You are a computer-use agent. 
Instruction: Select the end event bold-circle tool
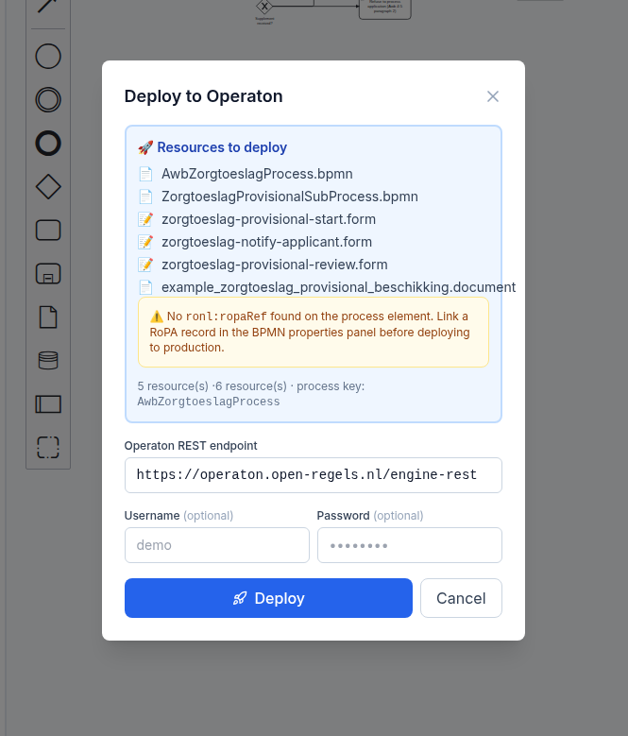point(48,144)
